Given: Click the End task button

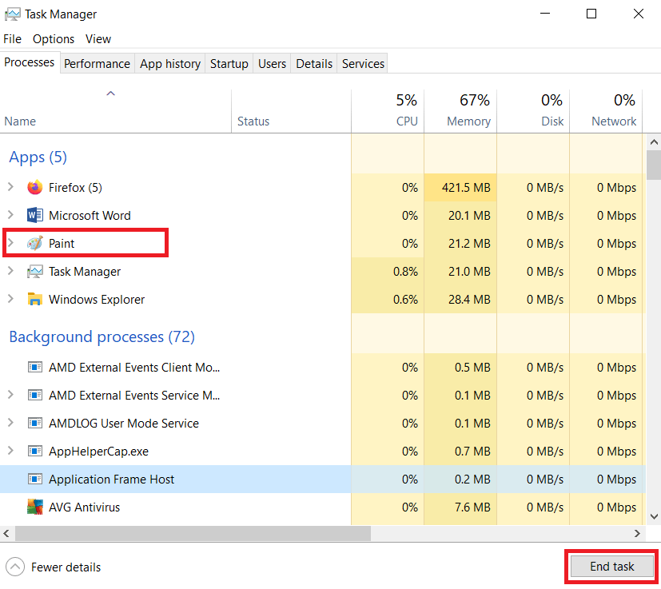Looking at the screenshot, I should click(x=611, y=567).
